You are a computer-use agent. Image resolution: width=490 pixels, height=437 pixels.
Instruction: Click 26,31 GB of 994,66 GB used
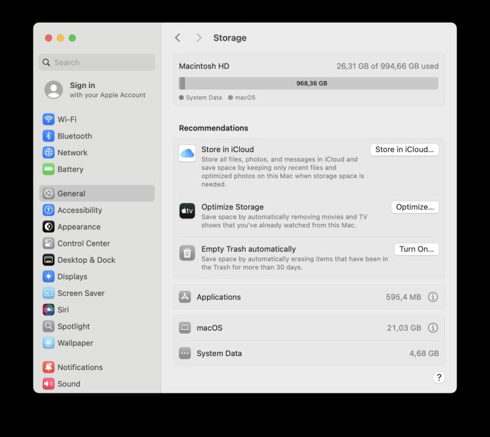(387, 66)
